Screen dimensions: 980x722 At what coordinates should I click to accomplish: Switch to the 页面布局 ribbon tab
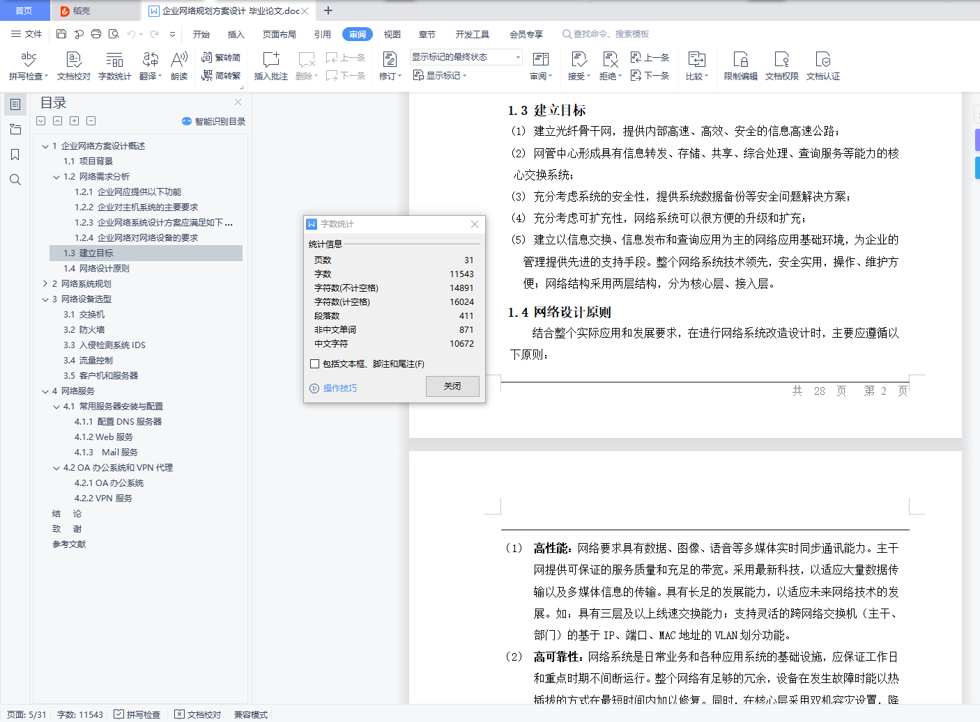click(x=280, y=34)
